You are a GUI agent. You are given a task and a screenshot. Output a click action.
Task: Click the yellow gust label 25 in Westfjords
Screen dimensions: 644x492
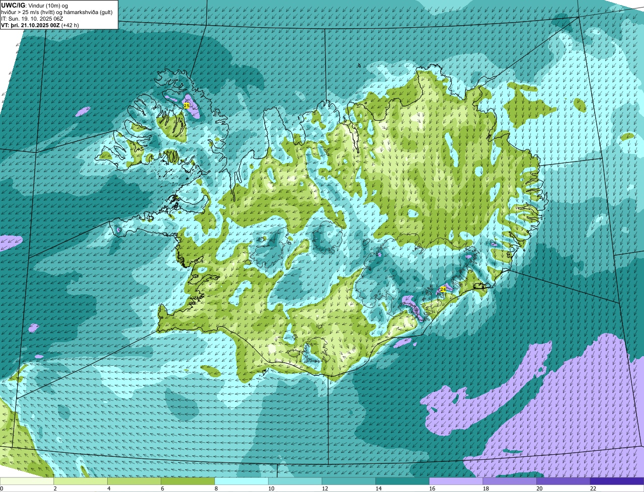click(x=186, y=106)
